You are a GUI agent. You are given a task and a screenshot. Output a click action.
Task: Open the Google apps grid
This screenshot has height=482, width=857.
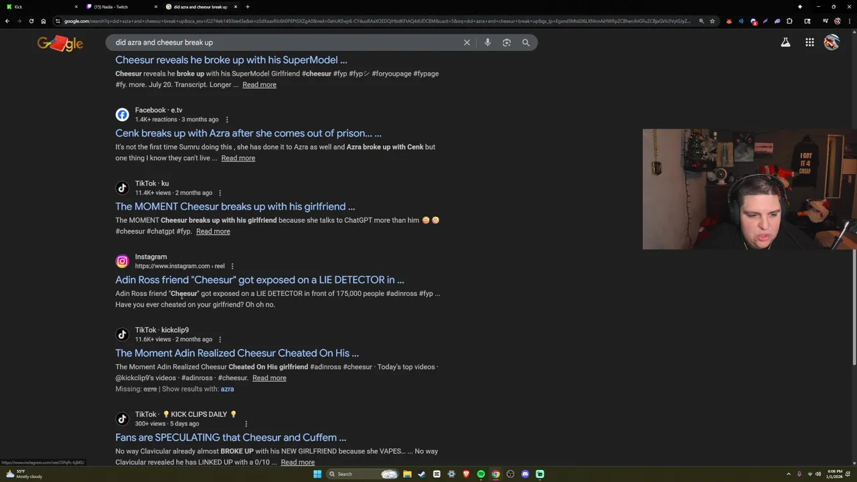point(809,42)
